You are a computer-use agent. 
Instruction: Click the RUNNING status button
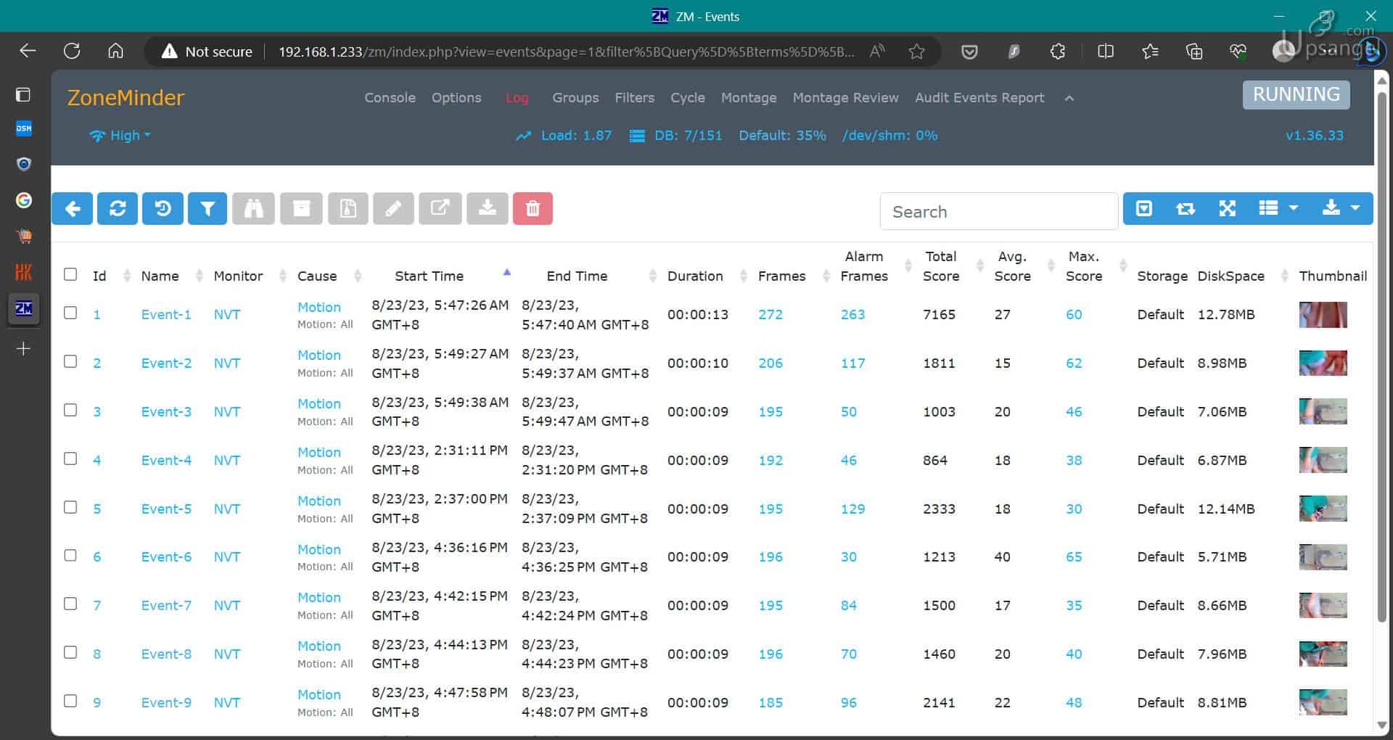tap(1296, 94)
